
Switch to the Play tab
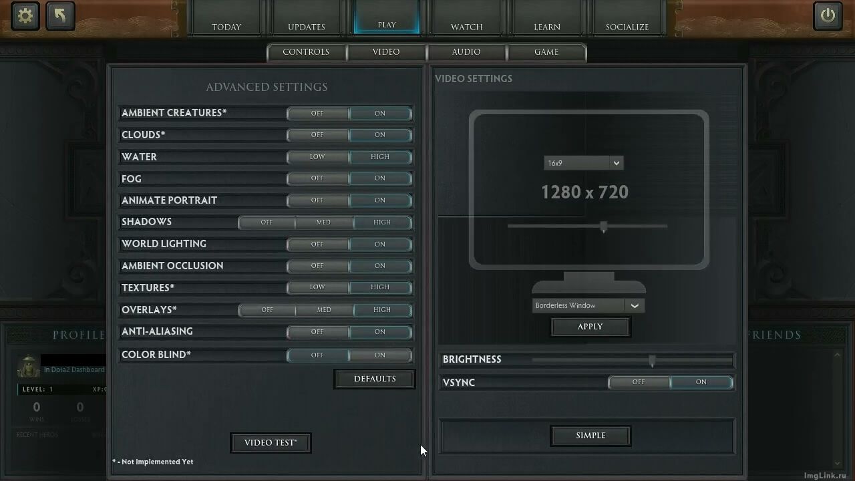[387, 17]
